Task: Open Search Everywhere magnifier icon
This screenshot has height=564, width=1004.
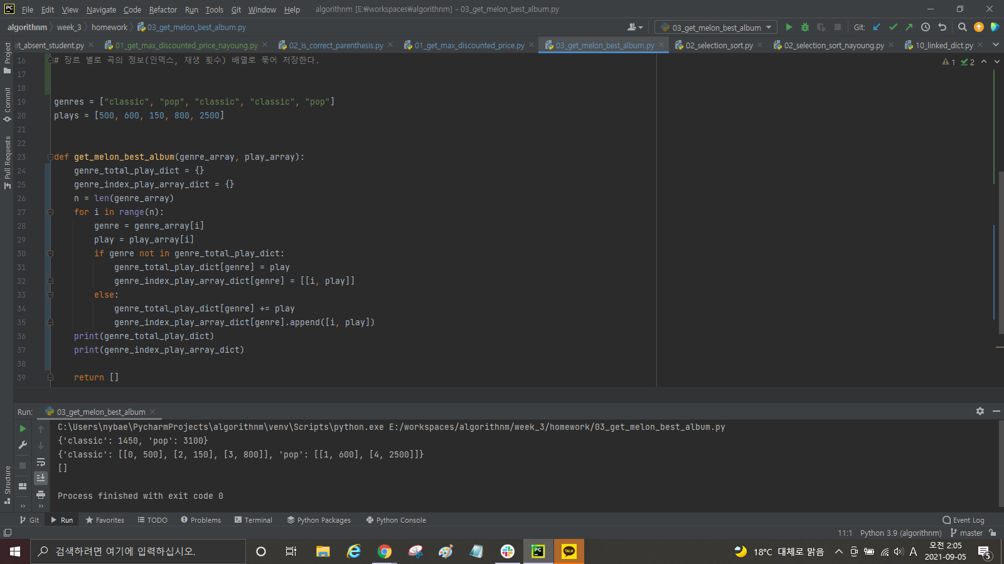Action: pos(963,27)
